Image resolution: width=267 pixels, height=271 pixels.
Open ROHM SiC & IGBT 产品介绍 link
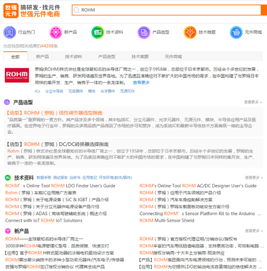pos(57,200)
